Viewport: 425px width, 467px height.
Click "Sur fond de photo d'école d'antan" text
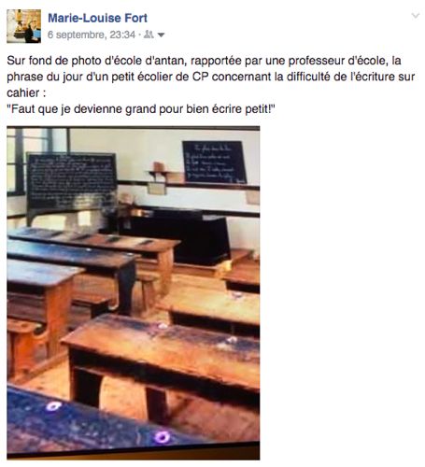coord(96,61)
